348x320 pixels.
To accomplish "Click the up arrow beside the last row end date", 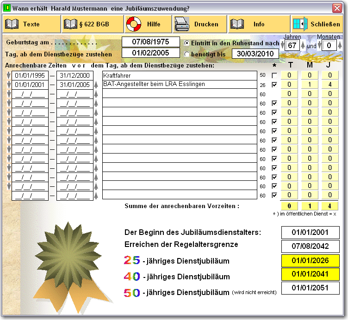I will tap(96, 196).
